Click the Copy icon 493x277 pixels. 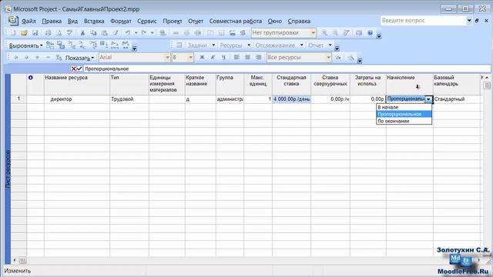(93, 32)
